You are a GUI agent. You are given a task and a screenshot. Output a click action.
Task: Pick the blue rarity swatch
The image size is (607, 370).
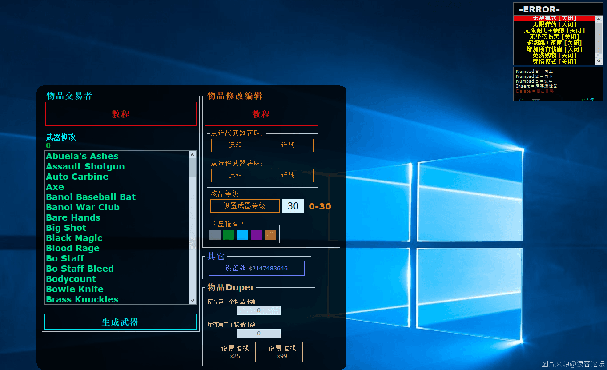pyautogui.click(x=243, y=235)
